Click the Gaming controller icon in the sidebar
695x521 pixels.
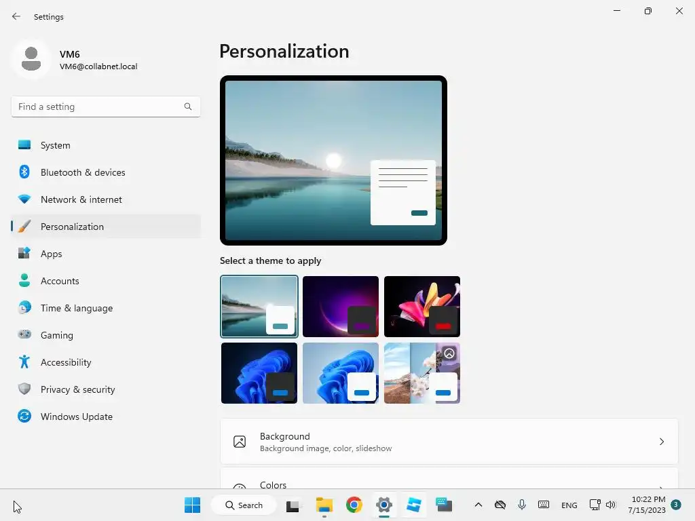[24, 334]
